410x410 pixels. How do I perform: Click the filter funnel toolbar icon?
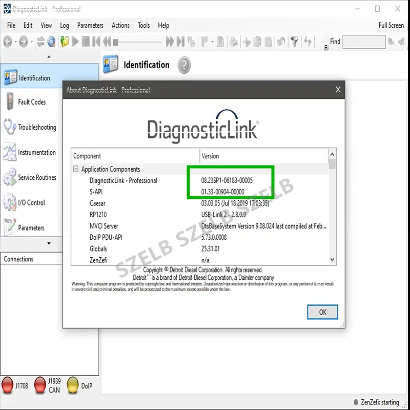(294, 42)
